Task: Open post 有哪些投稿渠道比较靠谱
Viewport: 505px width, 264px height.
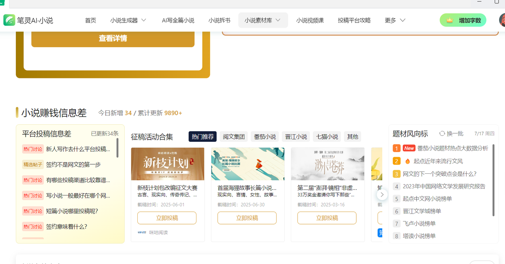Action: 78,180
